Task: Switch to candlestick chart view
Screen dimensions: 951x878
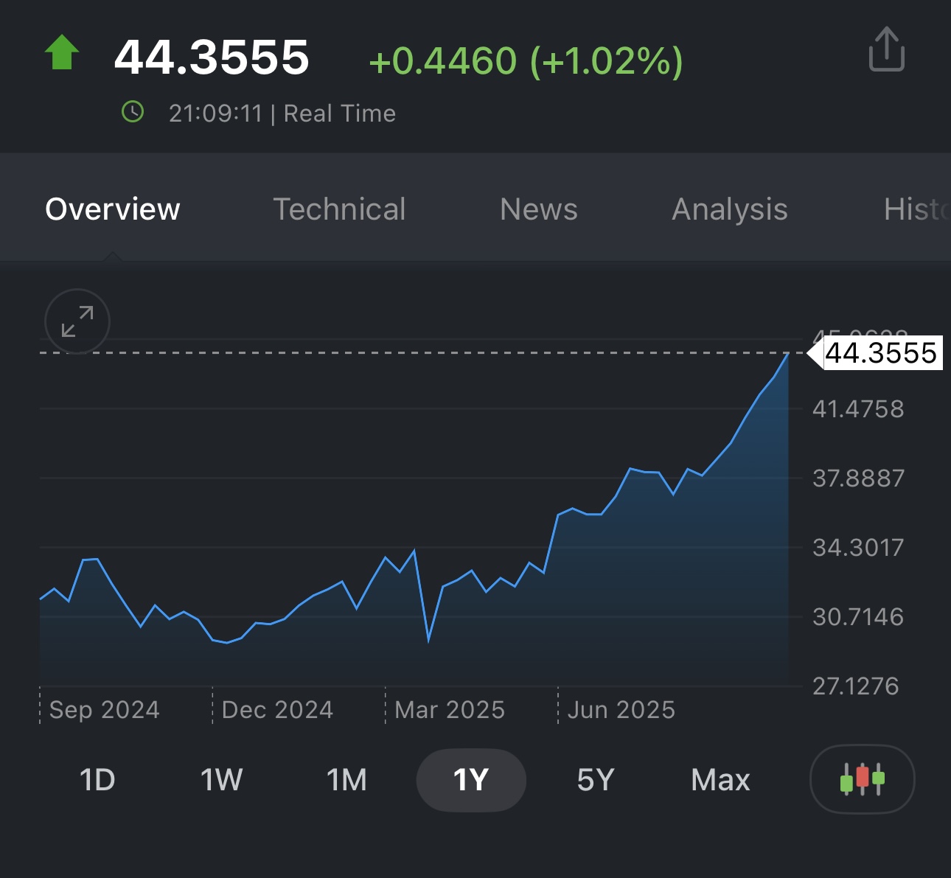Action: click(862, 779)
